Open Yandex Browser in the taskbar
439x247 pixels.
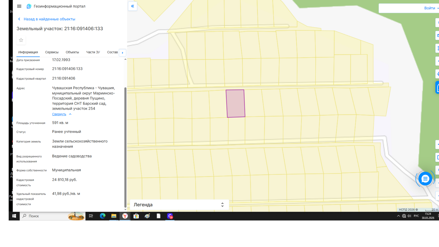[125, 216]
